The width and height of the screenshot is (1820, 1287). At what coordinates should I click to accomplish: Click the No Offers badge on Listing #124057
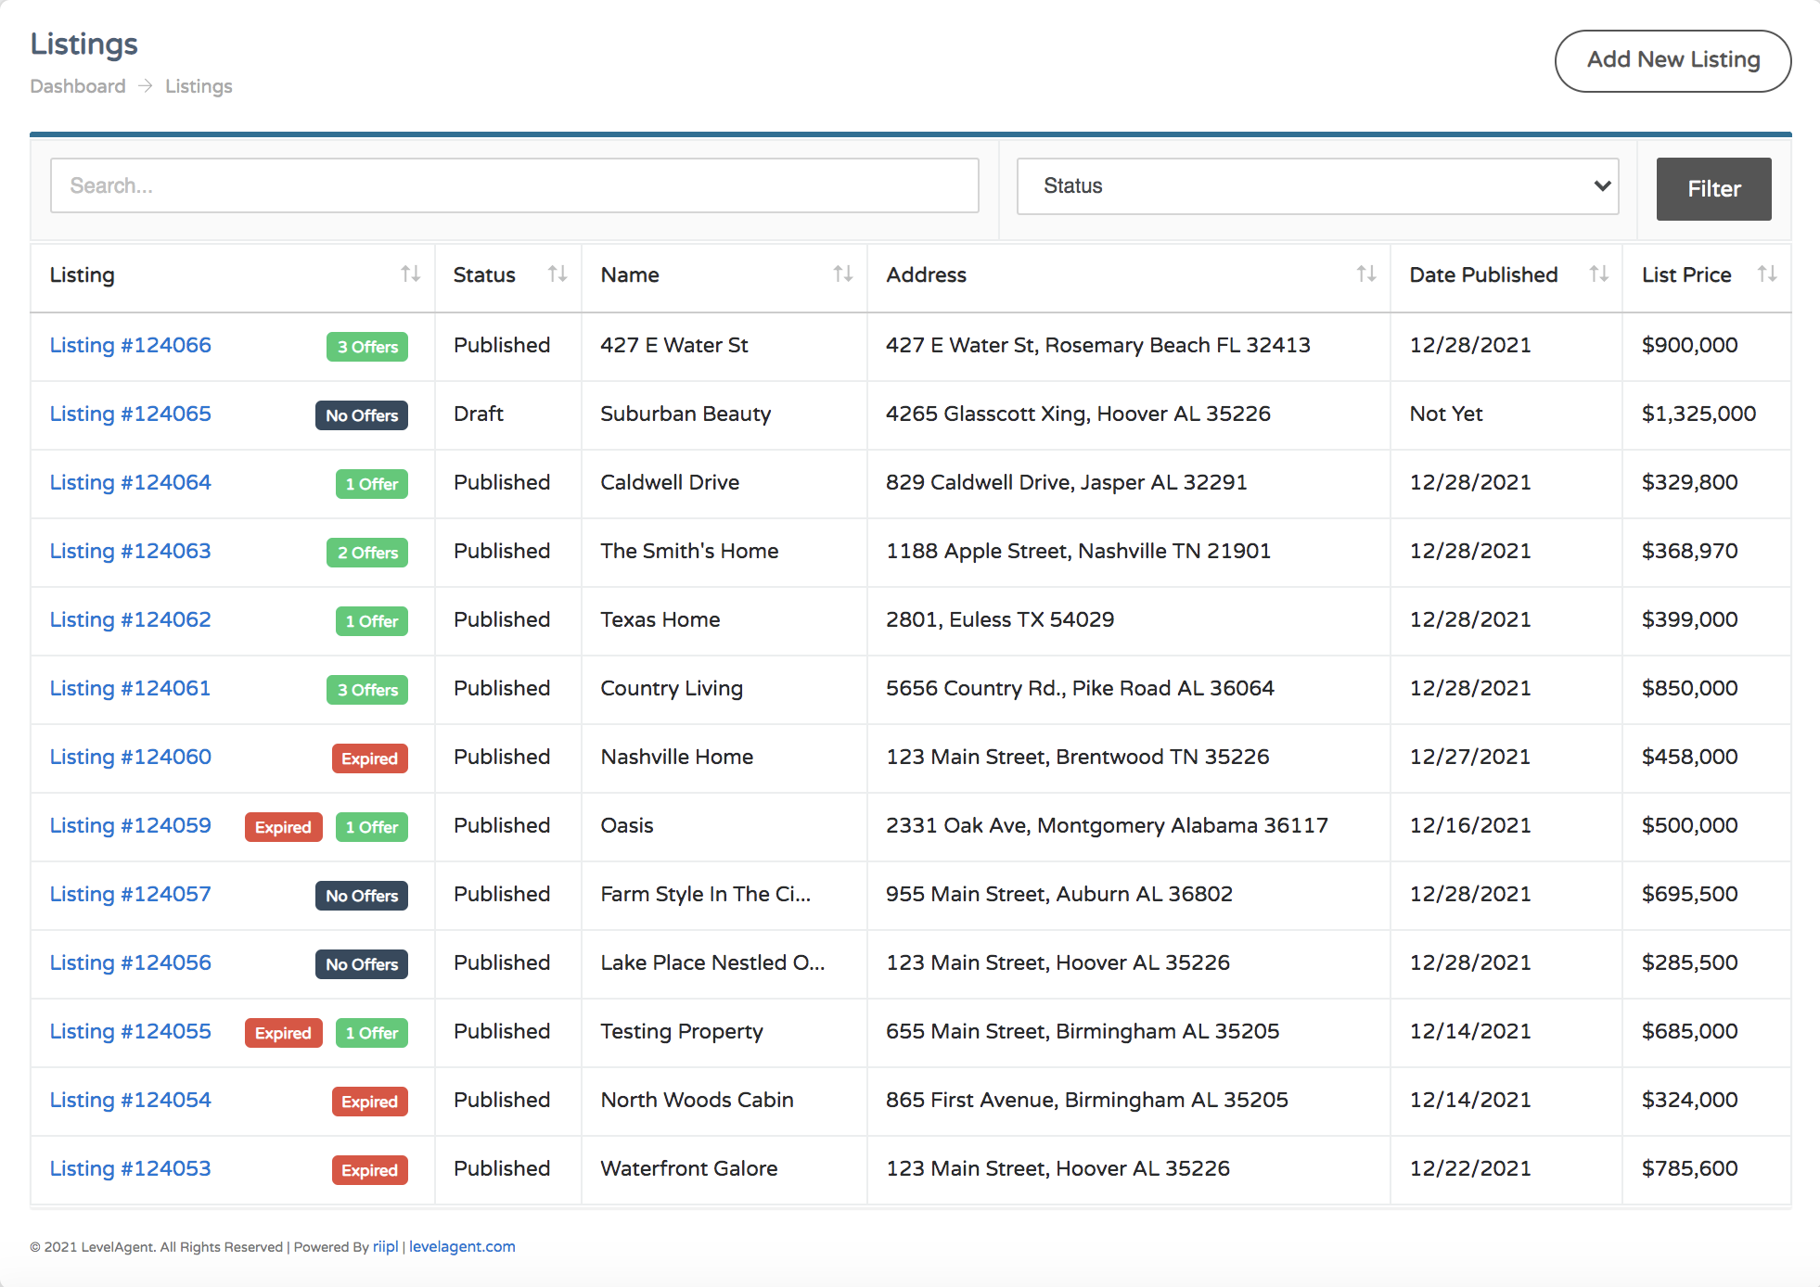pyautogui.click(x=362, y=896)
